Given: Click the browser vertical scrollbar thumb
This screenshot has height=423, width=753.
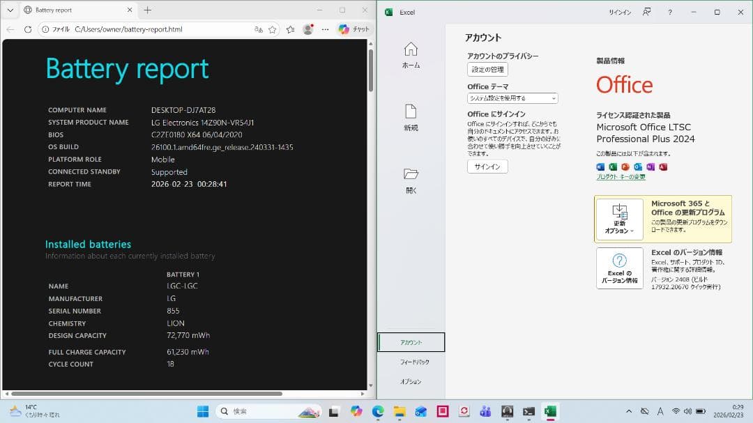Looking at the screenshot, I should pos(371,70).
